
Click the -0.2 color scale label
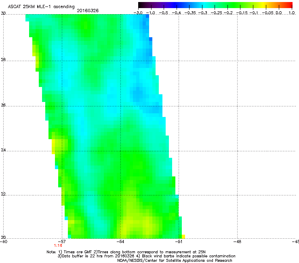[228, 13]
